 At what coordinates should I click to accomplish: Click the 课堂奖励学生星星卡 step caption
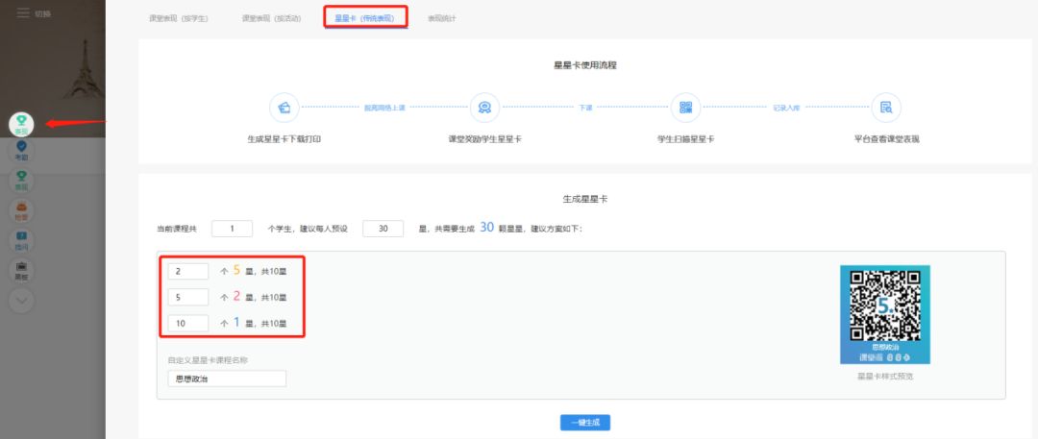pos(484,139)
